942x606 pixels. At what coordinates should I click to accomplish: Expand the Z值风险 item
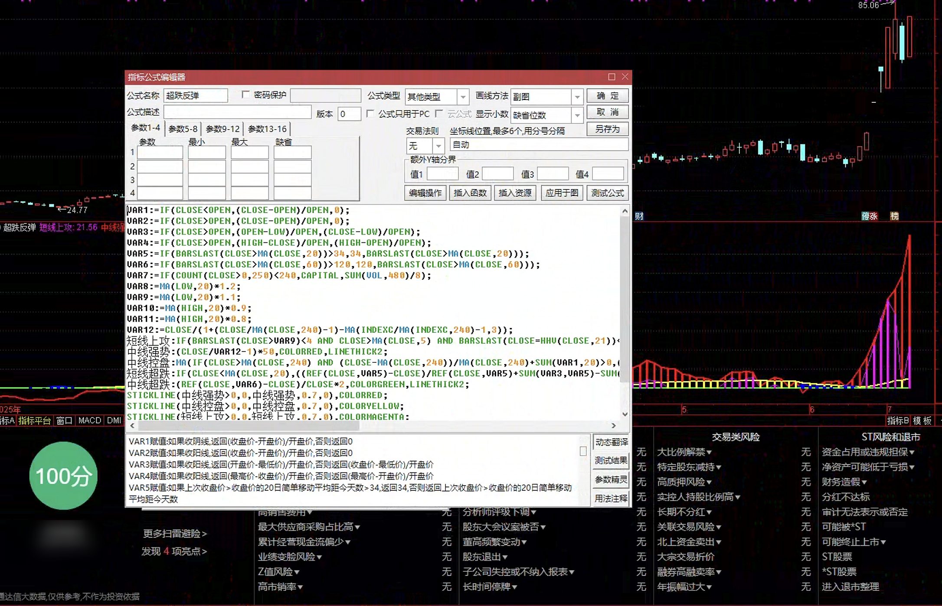click(278, 572)
